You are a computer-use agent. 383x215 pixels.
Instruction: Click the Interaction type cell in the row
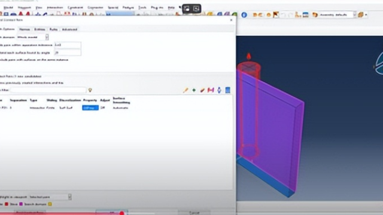pos(37,107)
